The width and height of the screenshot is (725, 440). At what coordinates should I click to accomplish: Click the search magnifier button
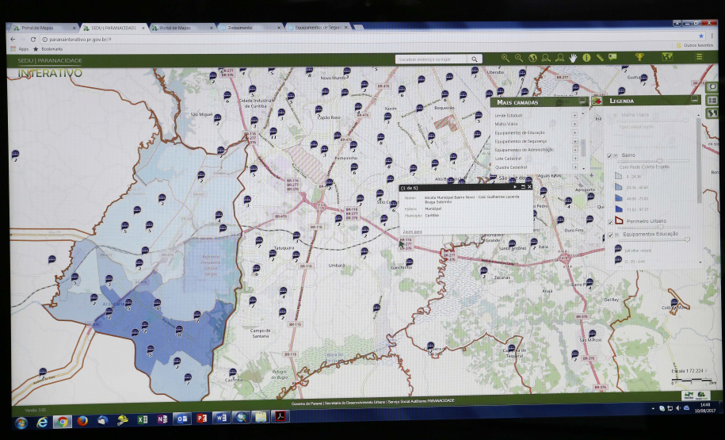[474, 59]
